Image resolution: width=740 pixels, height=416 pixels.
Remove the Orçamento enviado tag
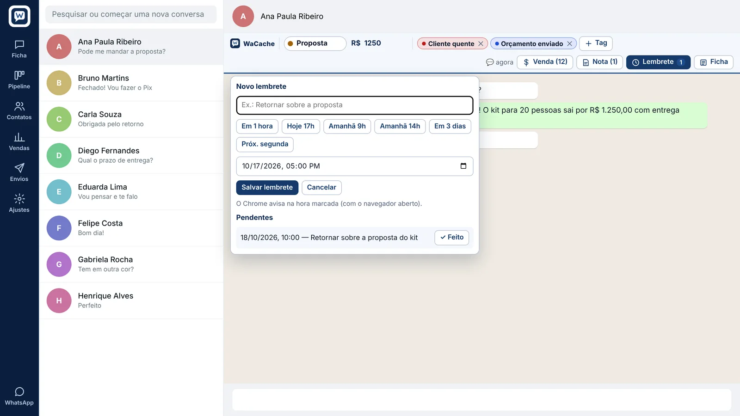pyautogui.click(x=569, y=43)
